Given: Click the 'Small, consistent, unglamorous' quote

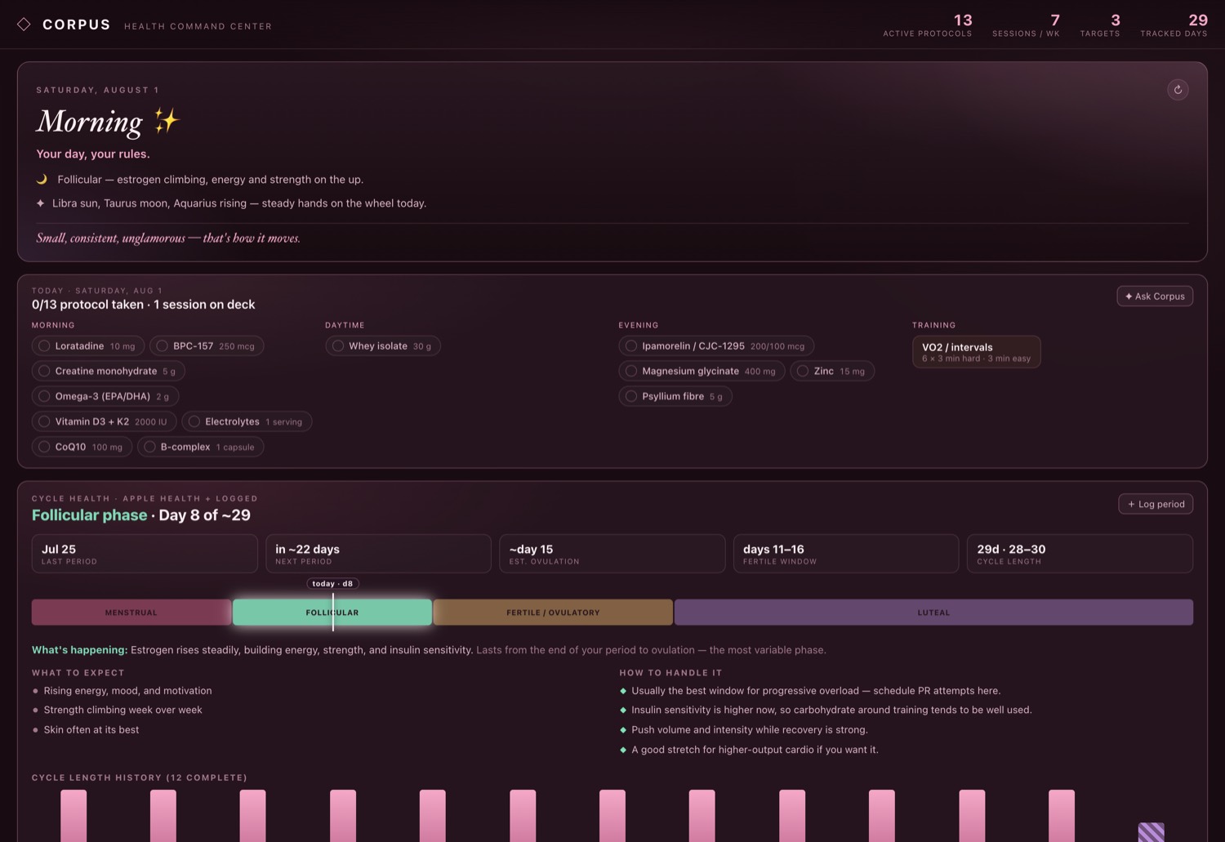Looking at the screenshot, I should coord(168,238).
